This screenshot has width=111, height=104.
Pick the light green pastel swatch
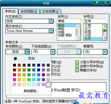coord(29,84)
